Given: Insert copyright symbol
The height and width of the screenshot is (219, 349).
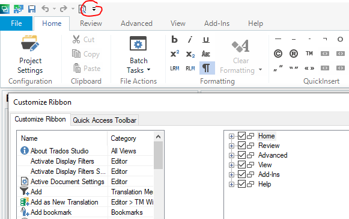Looking at the screenshot, I should click(278, 54).
